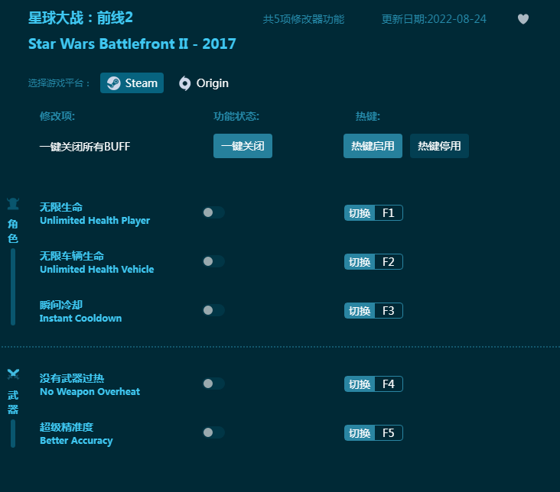The image size is (560, 492).
Task: Click the 共5项修改器功能 text
Action: pos(304,19)
